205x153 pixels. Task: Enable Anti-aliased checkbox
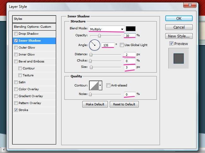point(108,85)
